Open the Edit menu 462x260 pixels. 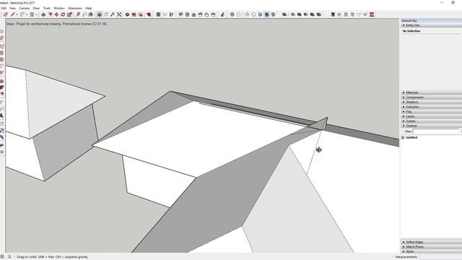[x=3, y=8]
